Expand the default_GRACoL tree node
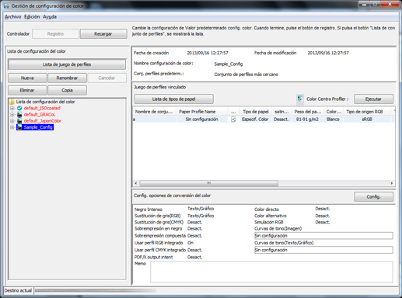 [x=12, y=114]
